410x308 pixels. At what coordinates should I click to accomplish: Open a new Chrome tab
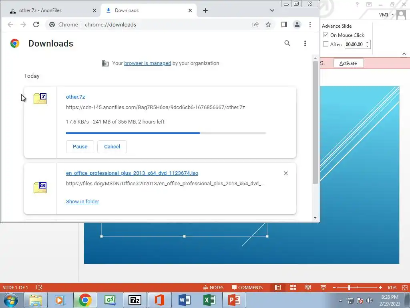tap(205, 10)
